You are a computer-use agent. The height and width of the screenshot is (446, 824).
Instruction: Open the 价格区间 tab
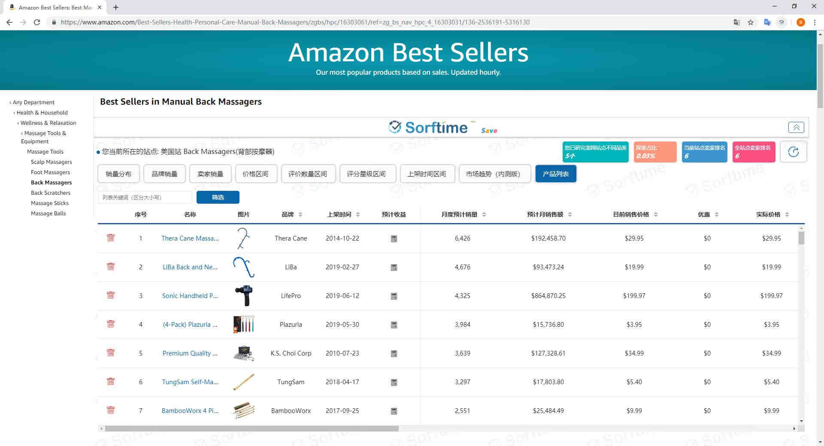(x=256, y=174)
